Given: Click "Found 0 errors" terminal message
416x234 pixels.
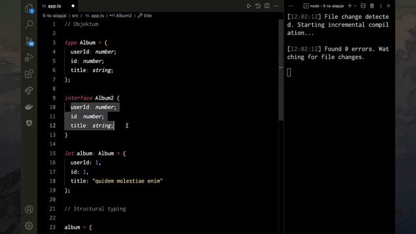Looking at the screenshot, I should pyautogui.click(x=348, y=49).
